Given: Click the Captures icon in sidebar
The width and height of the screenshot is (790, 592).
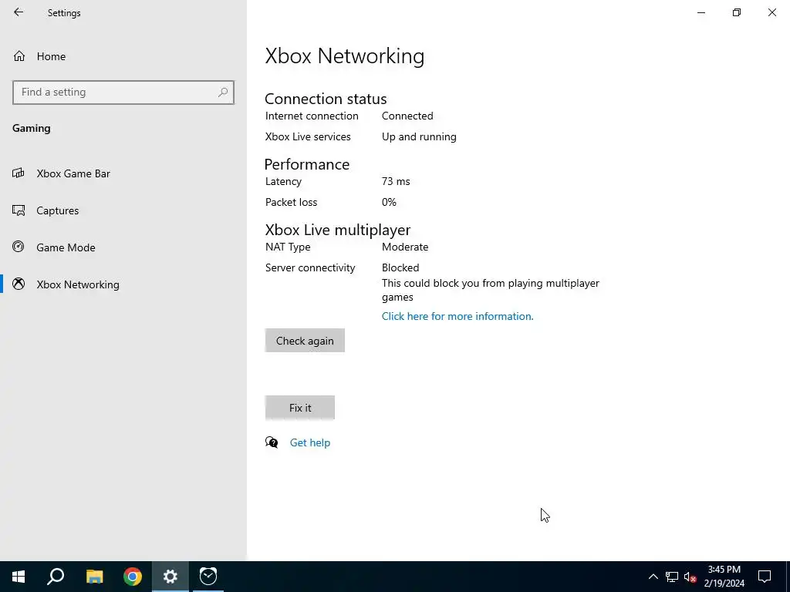Looking at the screenshot, I should (x=19, y=210).
